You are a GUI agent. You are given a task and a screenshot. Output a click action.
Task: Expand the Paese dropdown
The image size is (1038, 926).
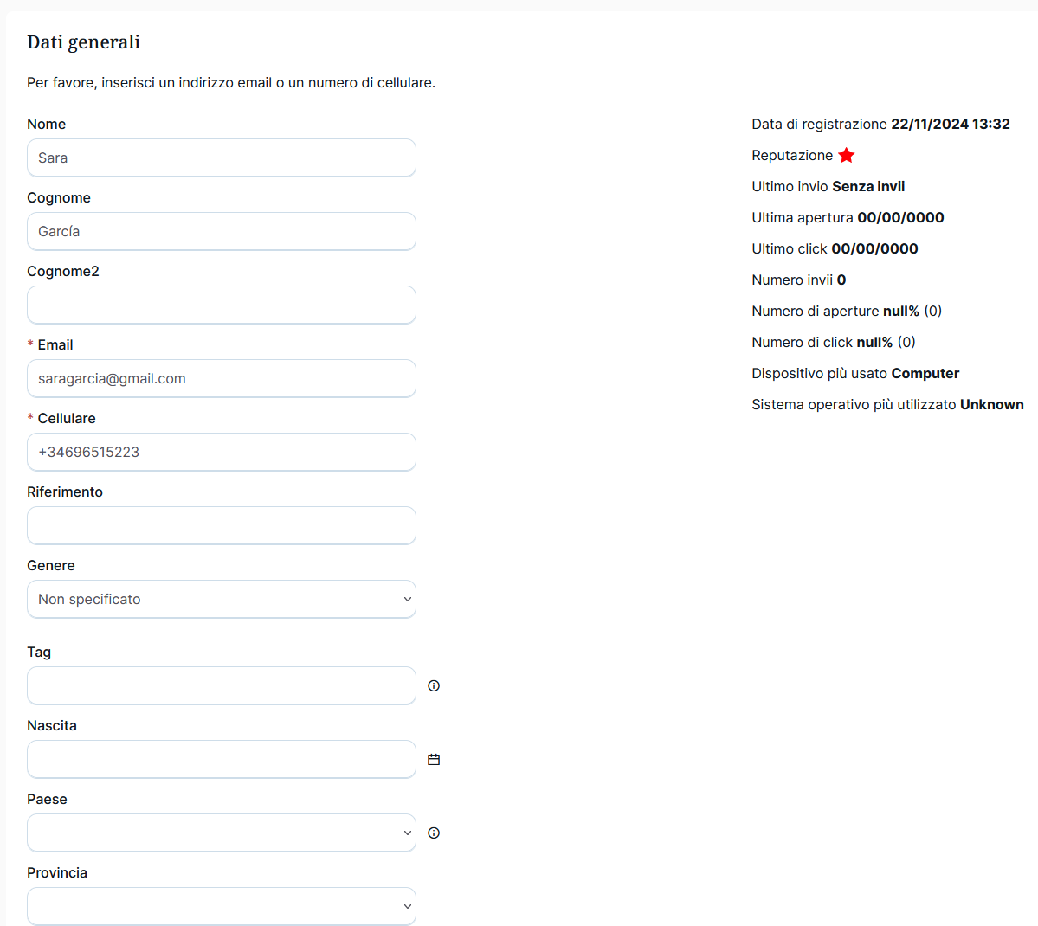[221, 833]
